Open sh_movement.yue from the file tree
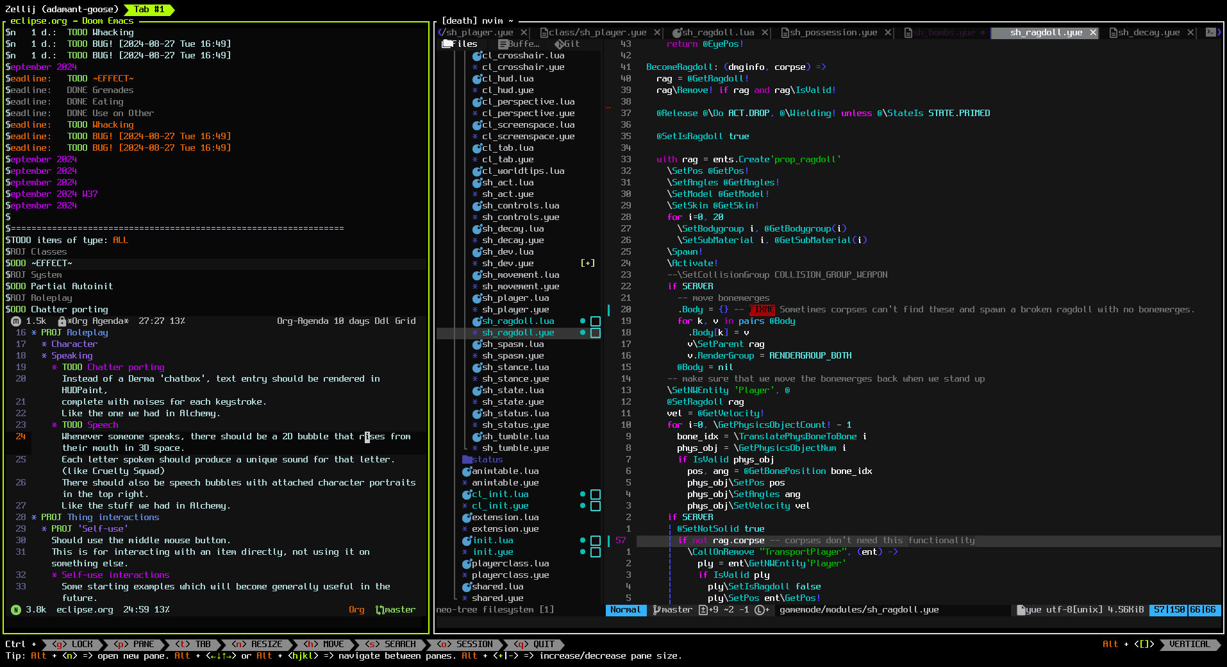Viewport: 1227px width, 667px height. [520, 287]
